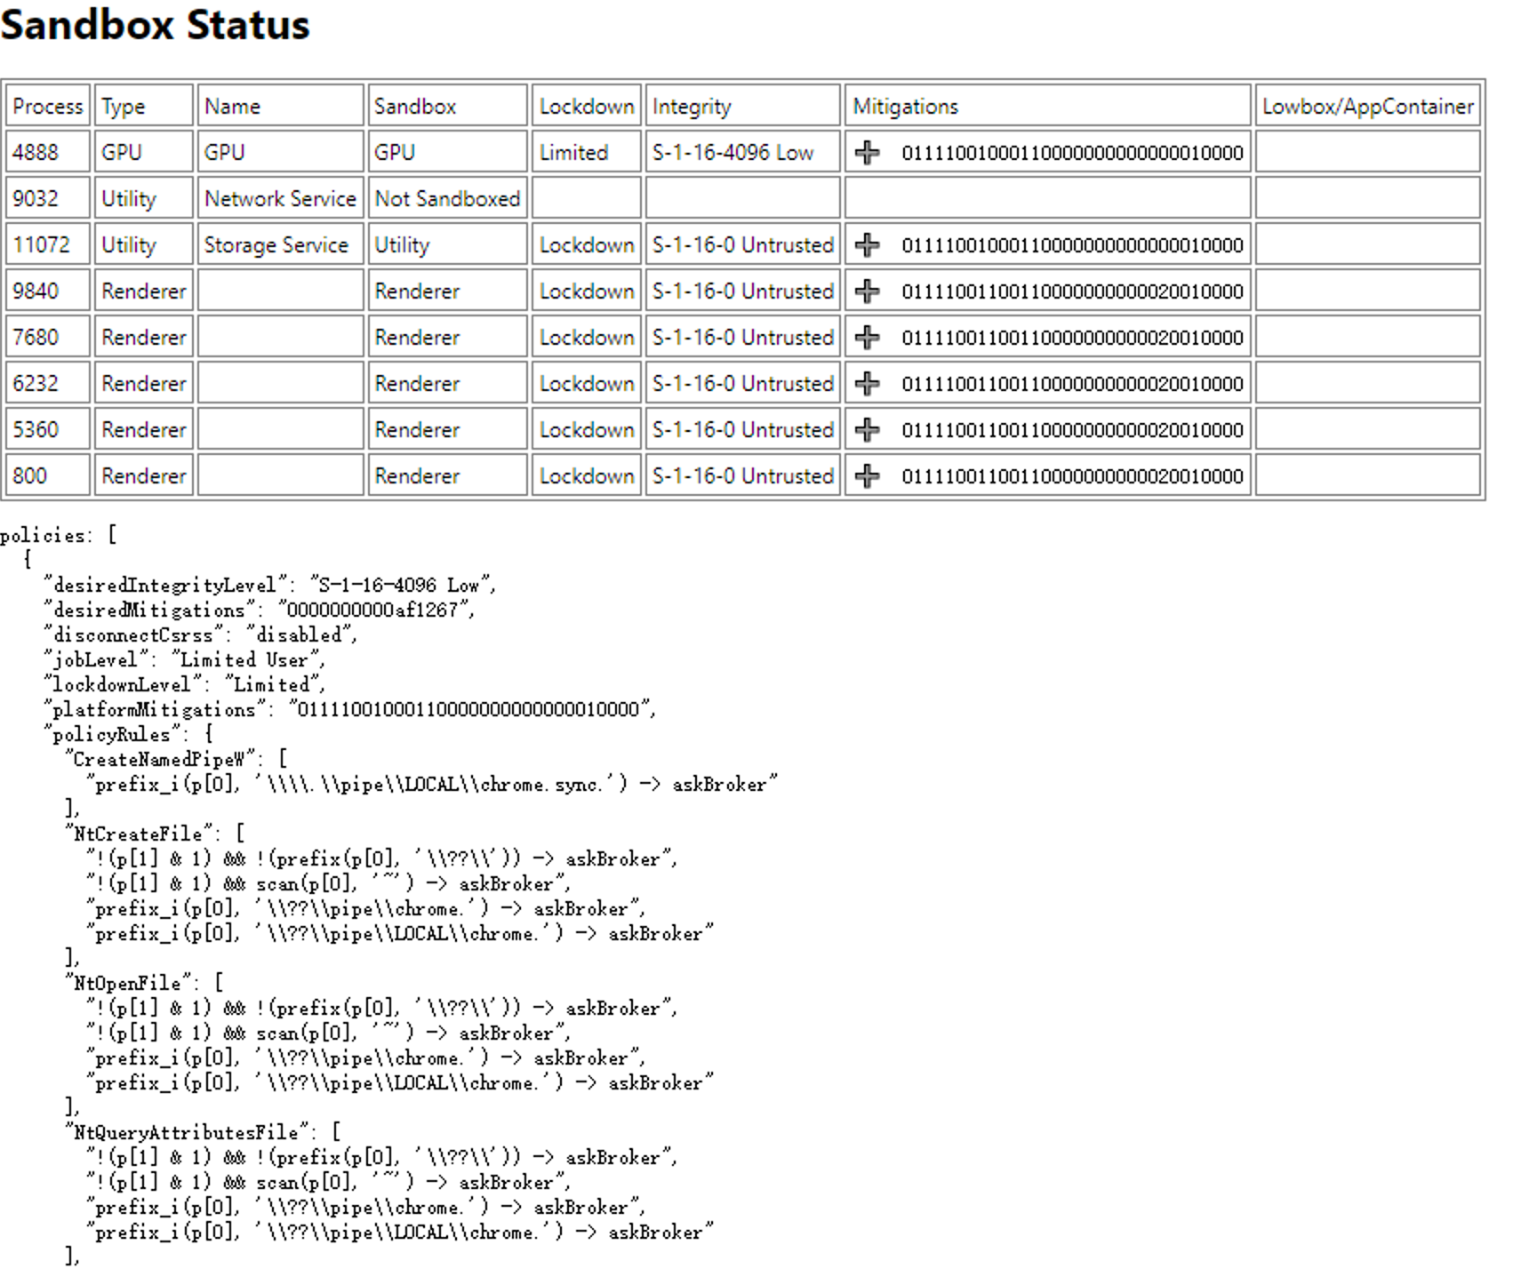Screen dimensions: 1513x1269
Task: Click the Not Sandboxed cell
Action: pos(446,199)
